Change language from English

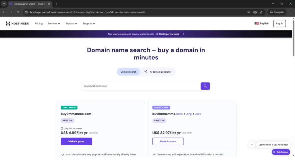pyautogui.click(x=262, y=24)
